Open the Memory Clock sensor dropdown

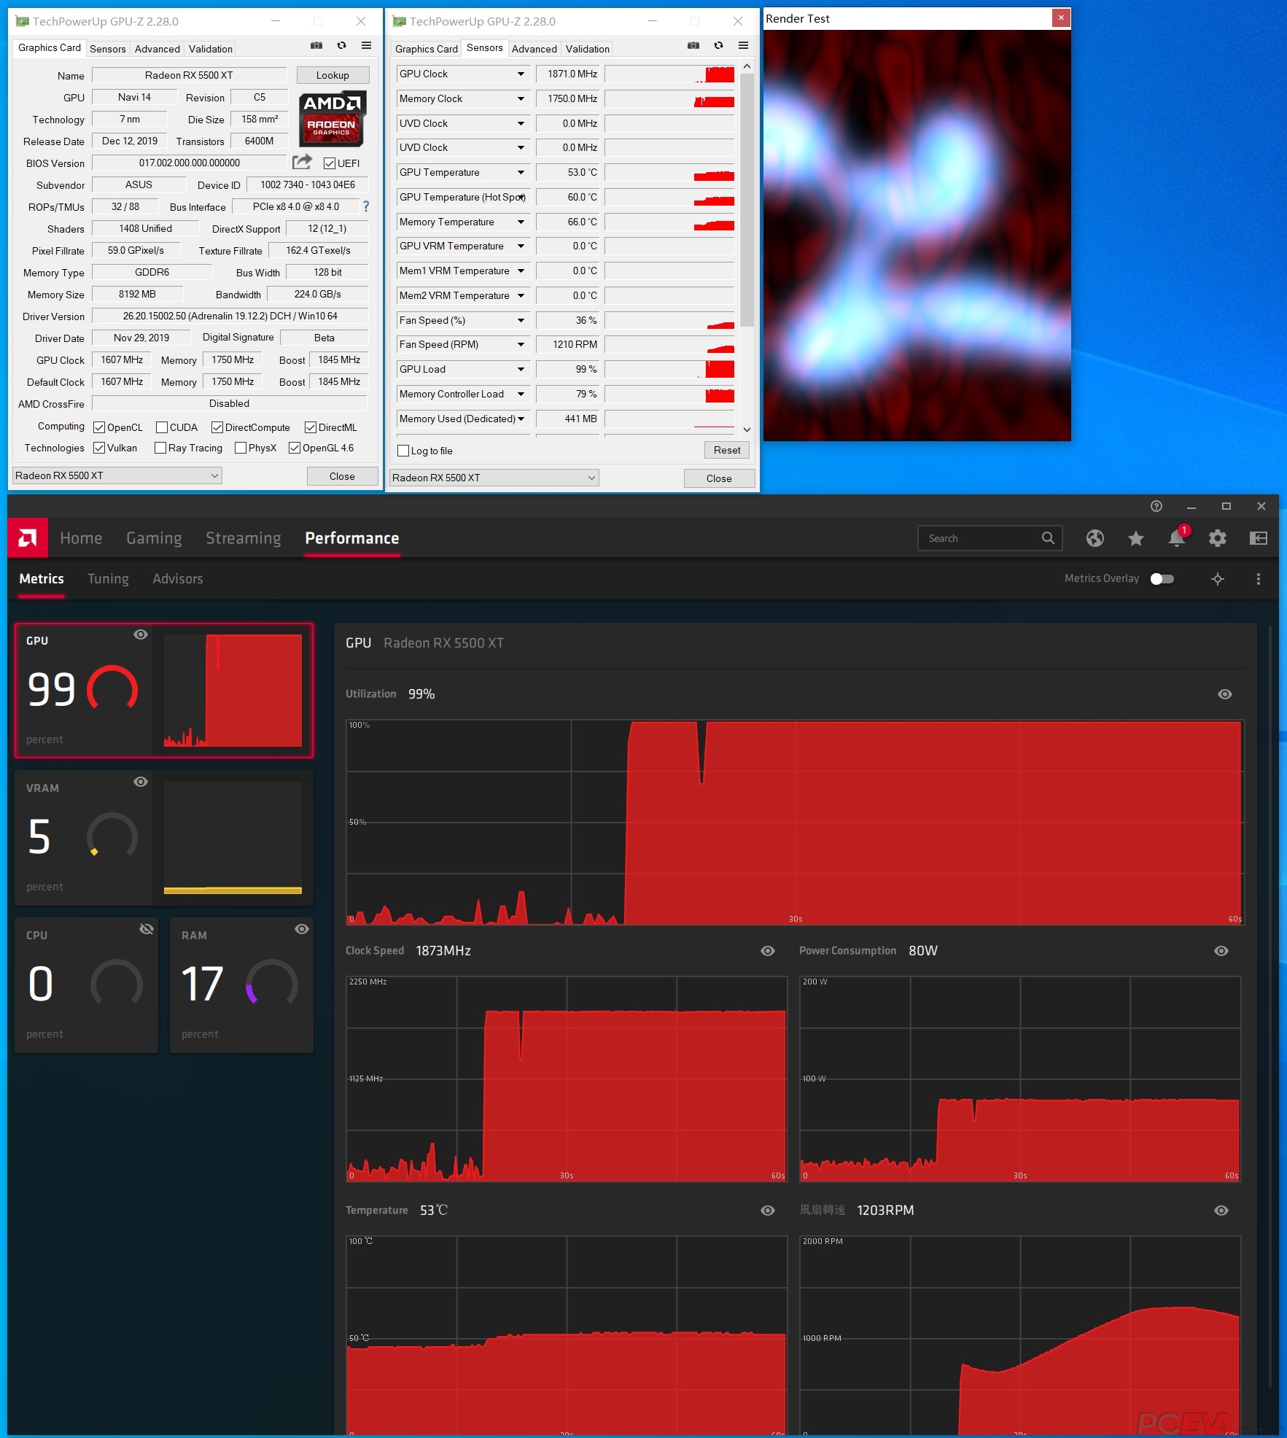[521, 99]
